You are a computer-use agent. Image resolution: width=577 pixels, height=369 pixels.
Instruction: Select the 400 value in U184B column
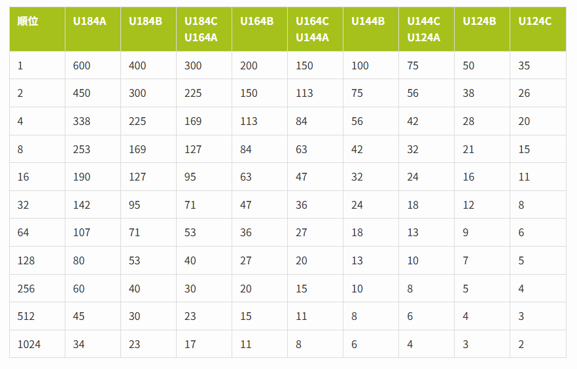click(x=137, y=65)
